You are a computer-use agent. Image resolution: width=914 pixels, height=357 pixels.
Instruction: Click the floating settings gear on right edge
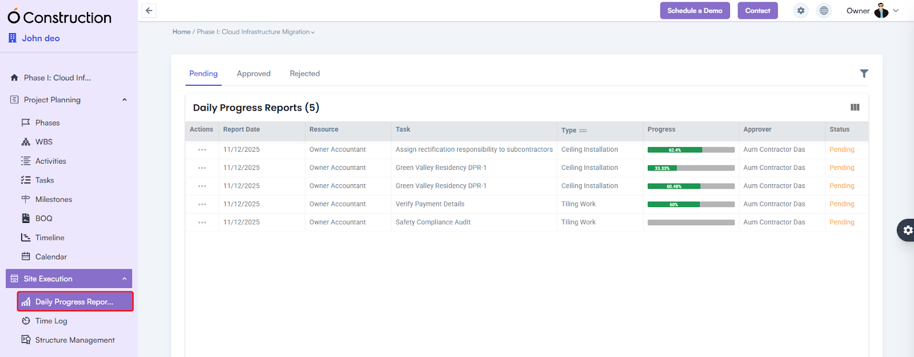907,230
